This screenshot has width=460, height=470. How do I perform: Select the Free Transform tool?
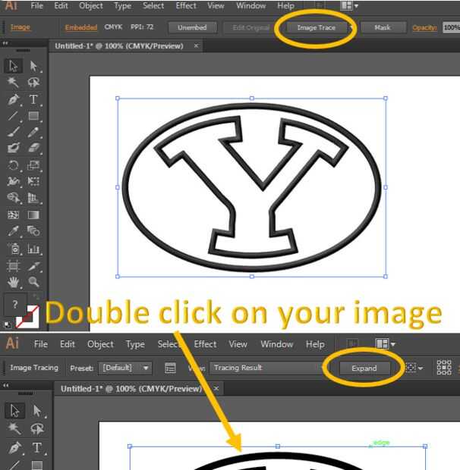[x=33, y=181]
